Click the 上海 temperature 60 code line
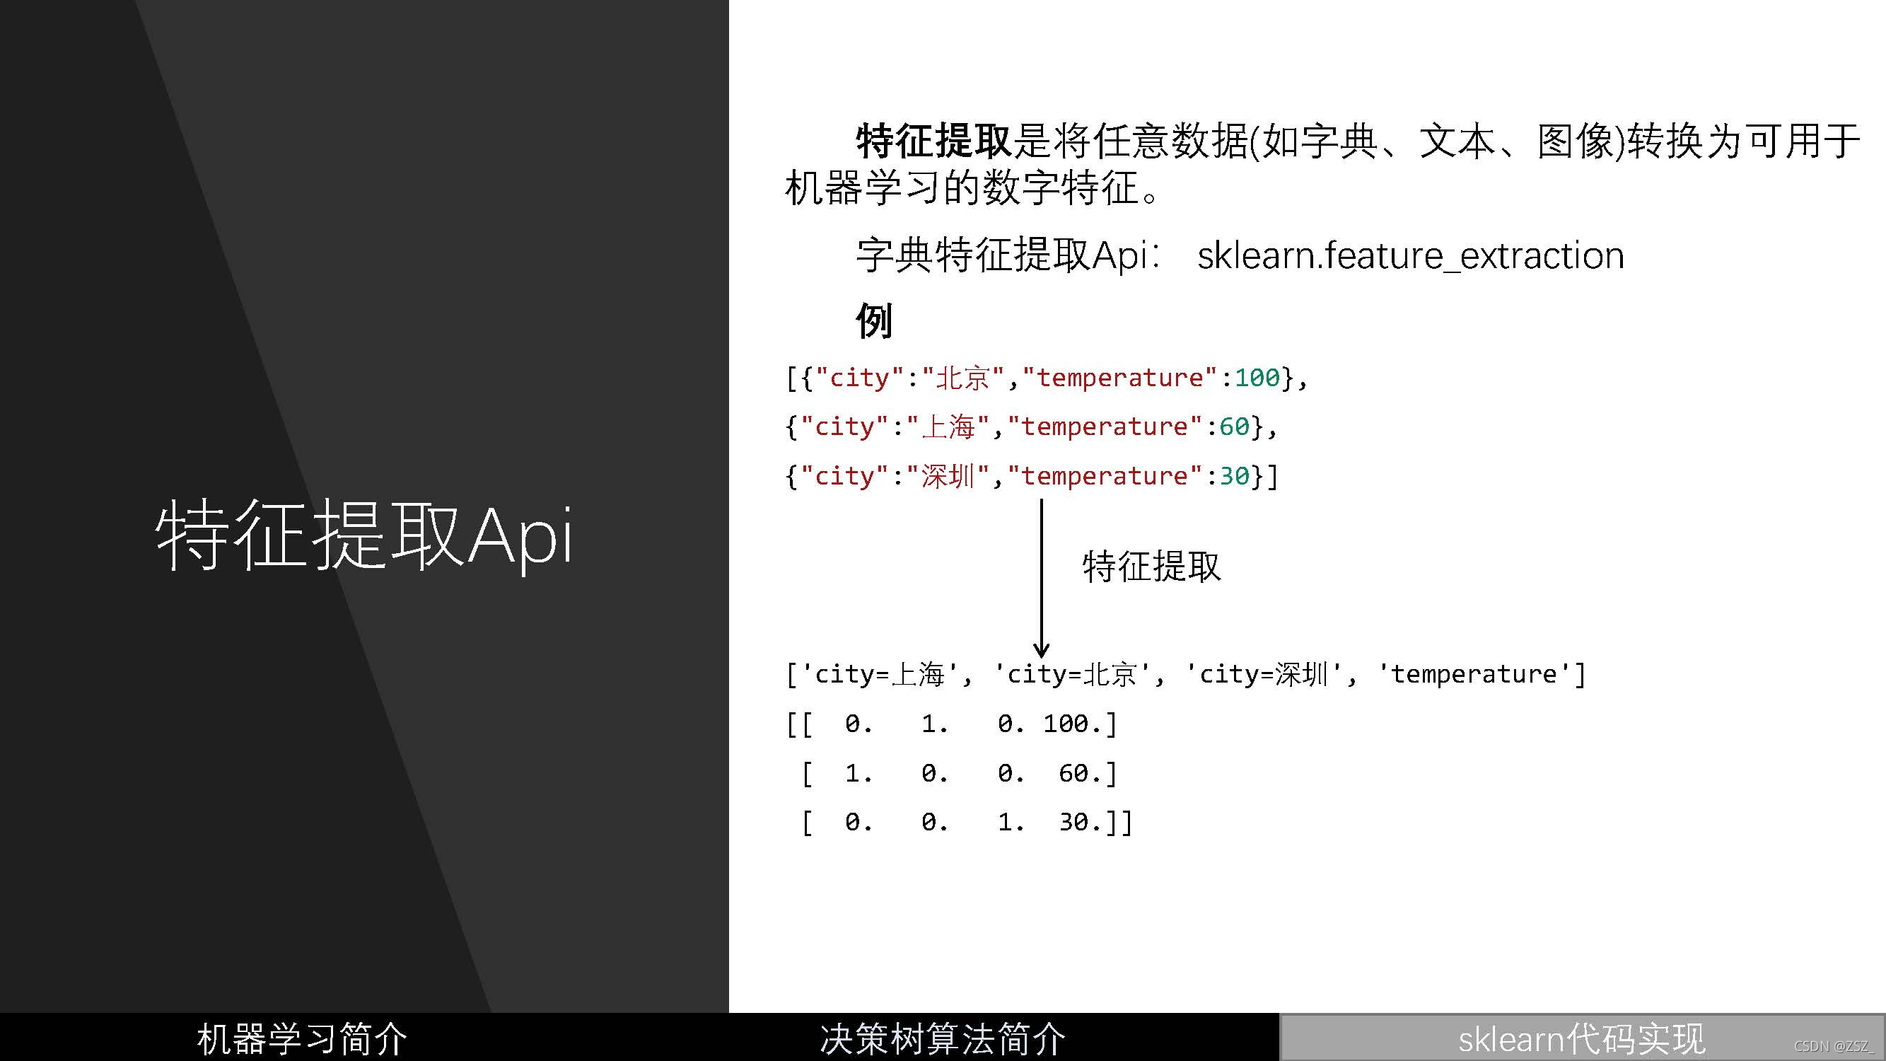1886x1061 pixels. coord(1031,427)
